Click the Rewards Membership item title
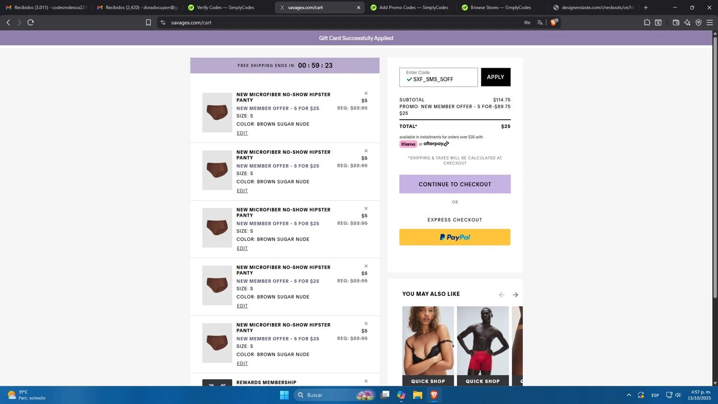The width and height of the screenshot is (718, 404). pyautogui.click(x=266, y=382)
